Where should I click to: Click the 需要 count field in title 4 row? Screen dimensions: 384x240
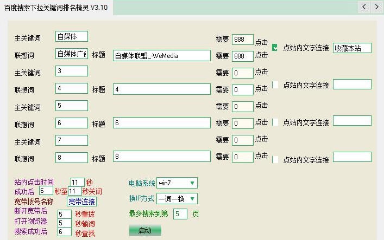(x=242, y=90)
